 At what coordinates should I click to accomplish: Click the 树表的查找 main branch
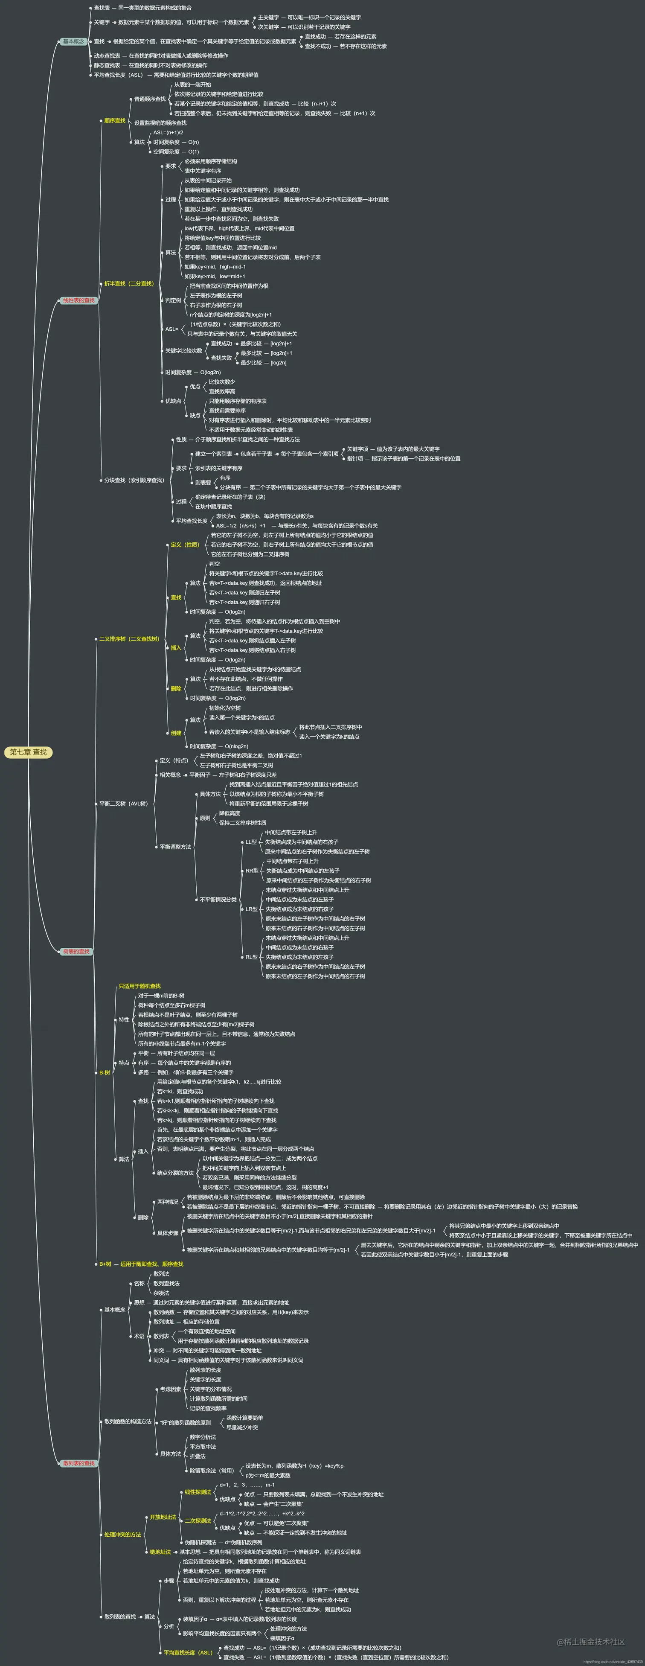[x=76, y=951]
